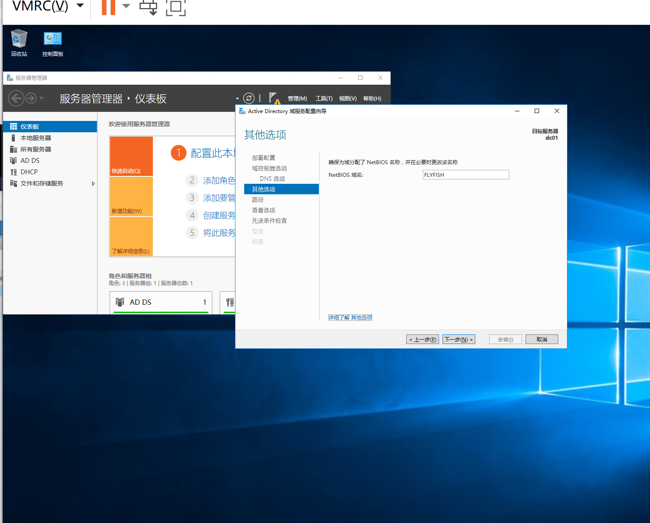Select 本地服务器 in the sidebar
Viewport: 650px width, 523px height.
pos(50,138)
